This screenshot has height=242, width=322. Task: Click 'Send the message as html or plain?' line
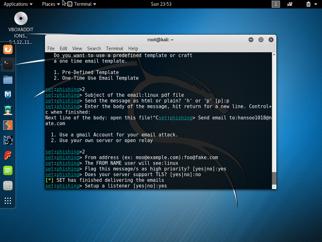(137, 101)
